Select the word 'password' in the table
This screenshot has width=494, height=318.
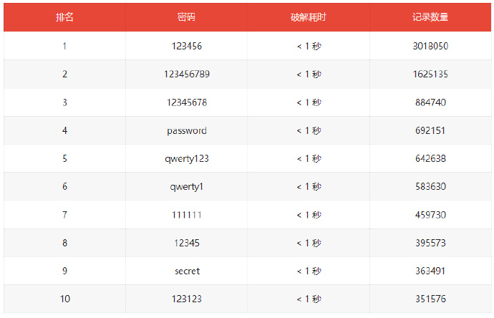point(187,130)
